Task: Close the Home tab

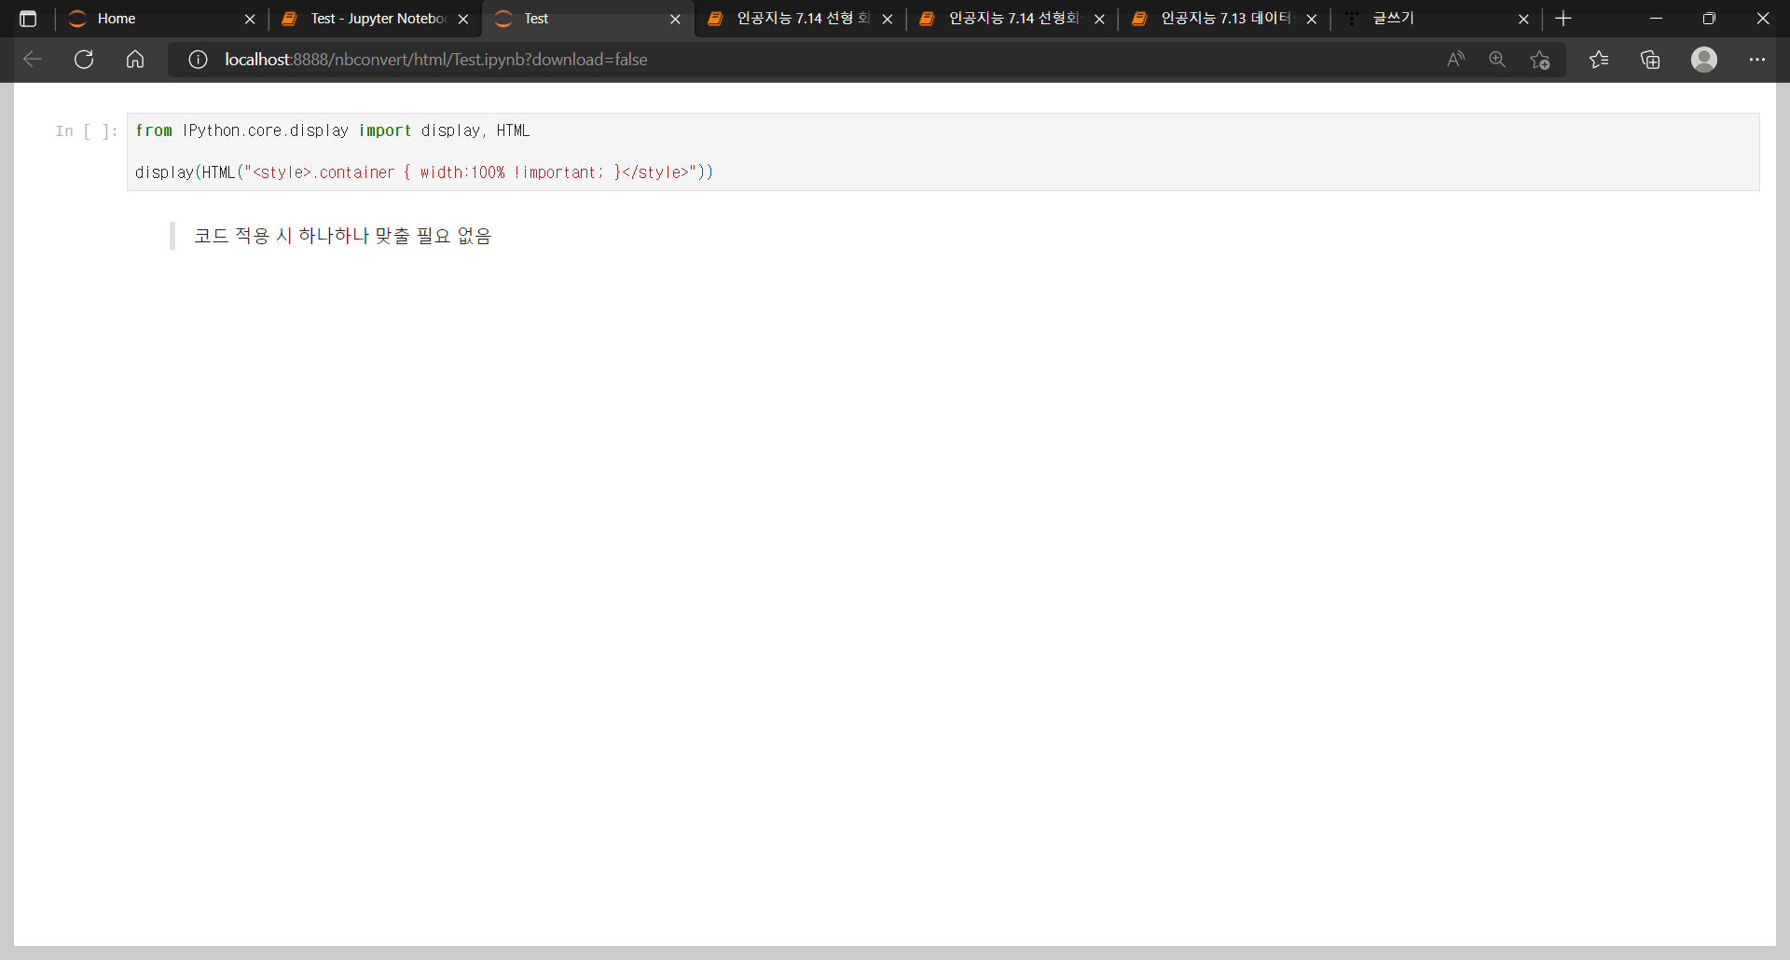Action: [x=250, y=19]
